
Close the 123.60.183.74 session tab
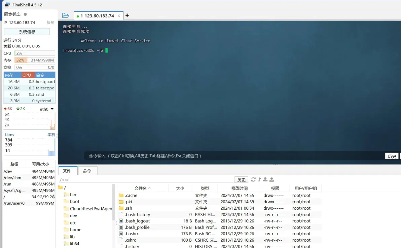119,16
